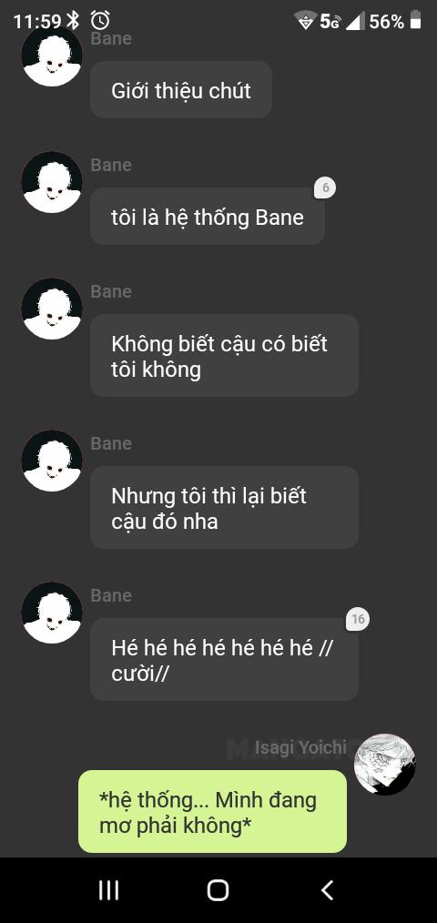Tap the green 'hệ thống... Mình đang mơ' bubble
Image resolution: width=437 pixels, height=923 pixels.
(213, 811)
